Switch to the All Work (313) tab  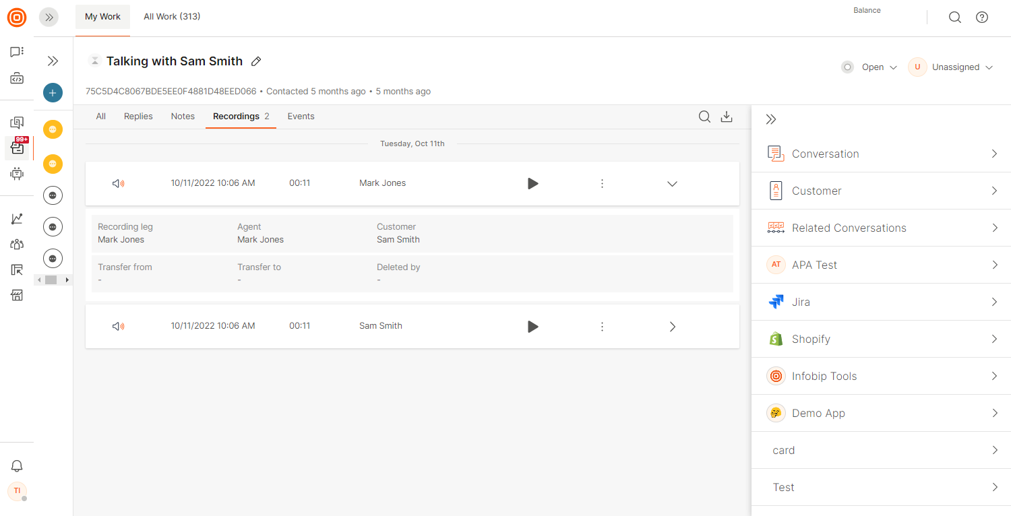pos(172,17)
